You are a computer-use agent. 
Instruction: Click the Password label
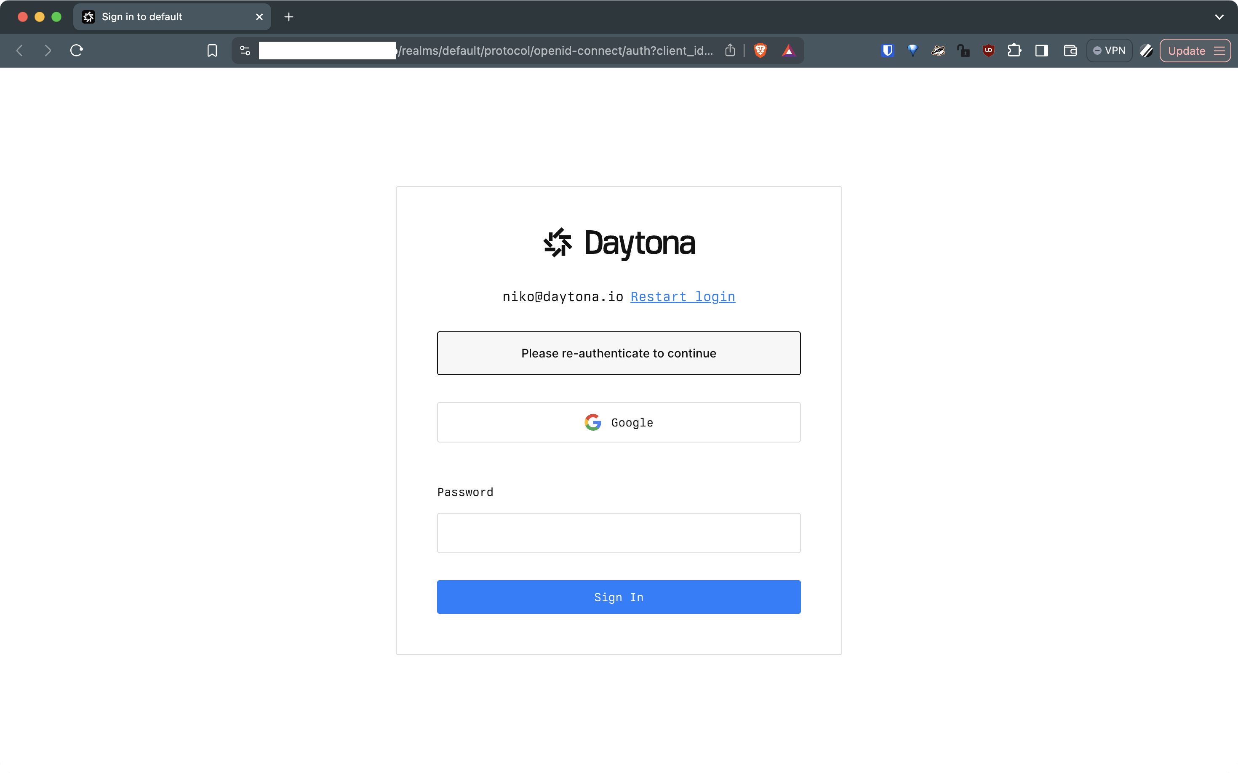click(x=465, y=492)
